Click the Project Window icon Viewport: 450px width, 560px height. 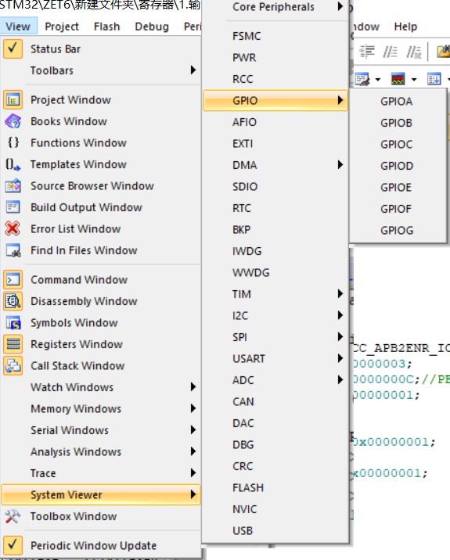(13, 99)
